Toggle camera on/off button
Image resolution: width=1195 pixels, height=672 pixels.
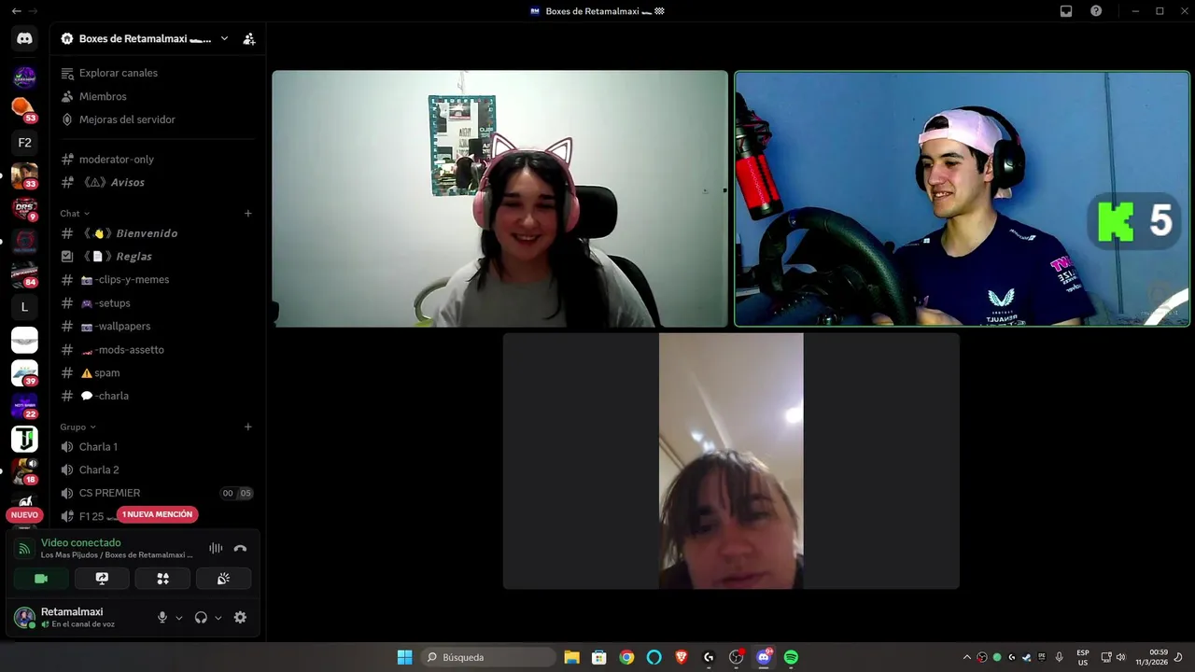click(x=41, y=579)
